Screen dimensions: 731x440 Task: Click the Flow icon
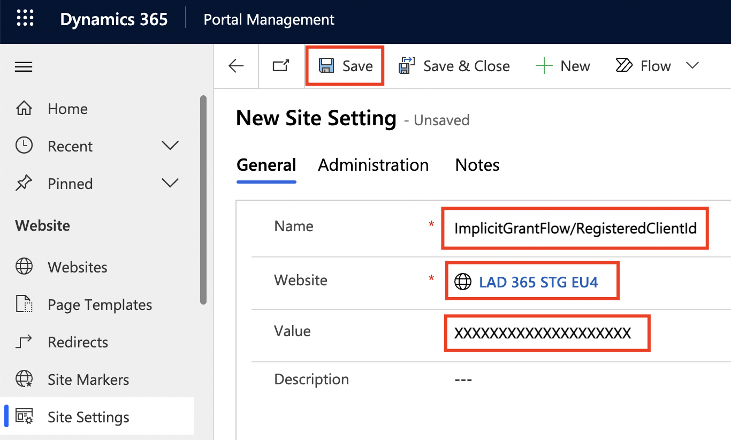[624, 66]
